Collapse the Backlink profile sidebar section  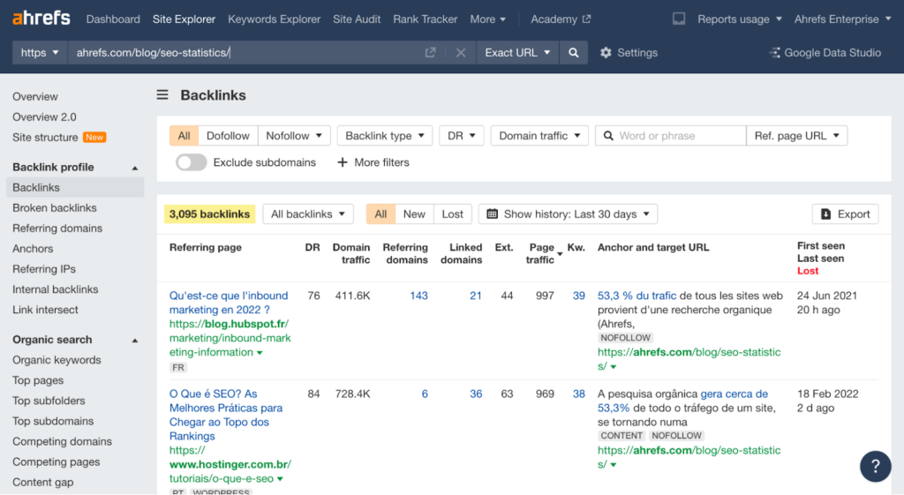tap(135, 168)
